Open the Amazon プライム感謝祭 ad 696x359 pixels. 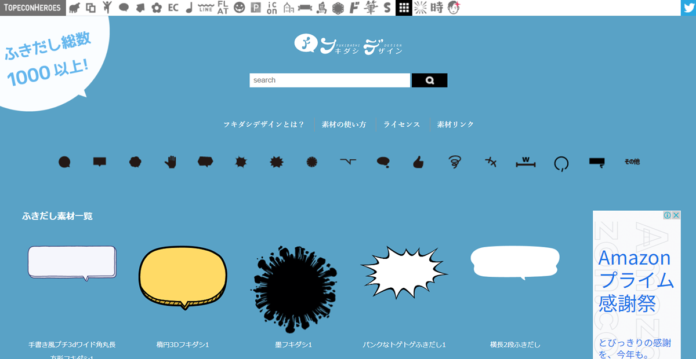pos(636,285)
